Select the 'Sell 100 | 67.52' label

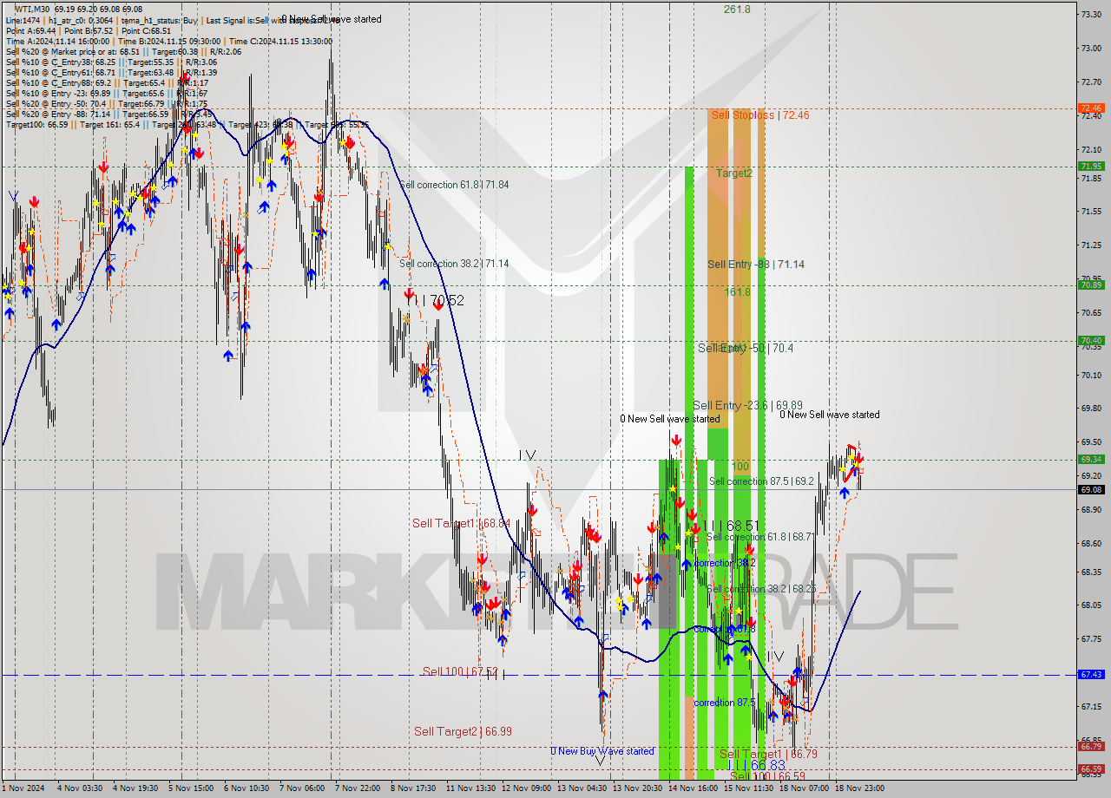pyautogui.click(x=460, y=671)
